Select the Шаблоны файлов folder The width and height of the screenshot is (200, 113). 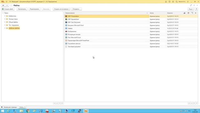tap(14, 28)
